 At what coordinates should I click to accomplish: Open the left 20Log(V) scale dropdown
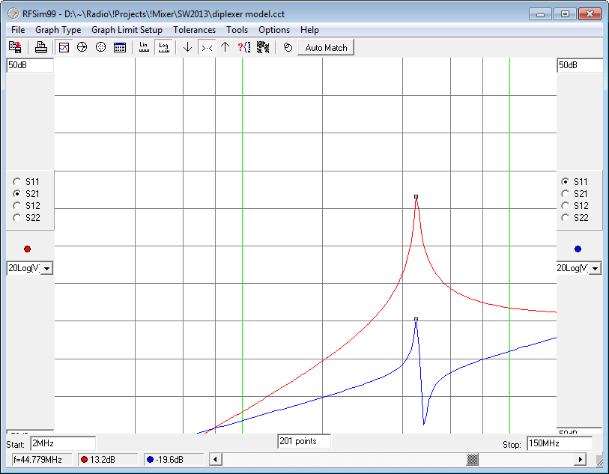click(46, 268)
